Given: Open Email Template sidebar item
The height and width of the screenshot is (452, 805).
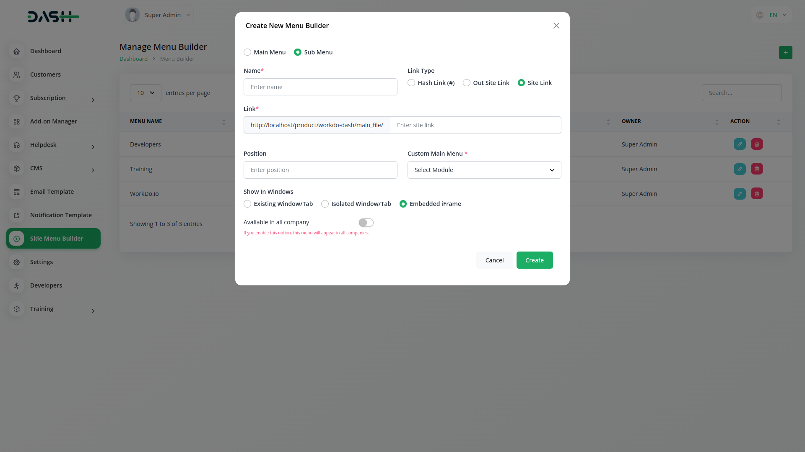Looking at the screenshot, I should pyautogui.click(x=52, y=192).
